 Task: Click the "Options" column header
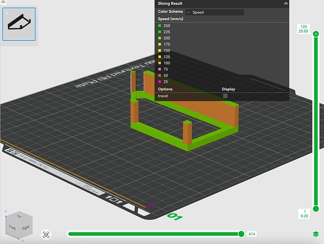tap(165, 89)
